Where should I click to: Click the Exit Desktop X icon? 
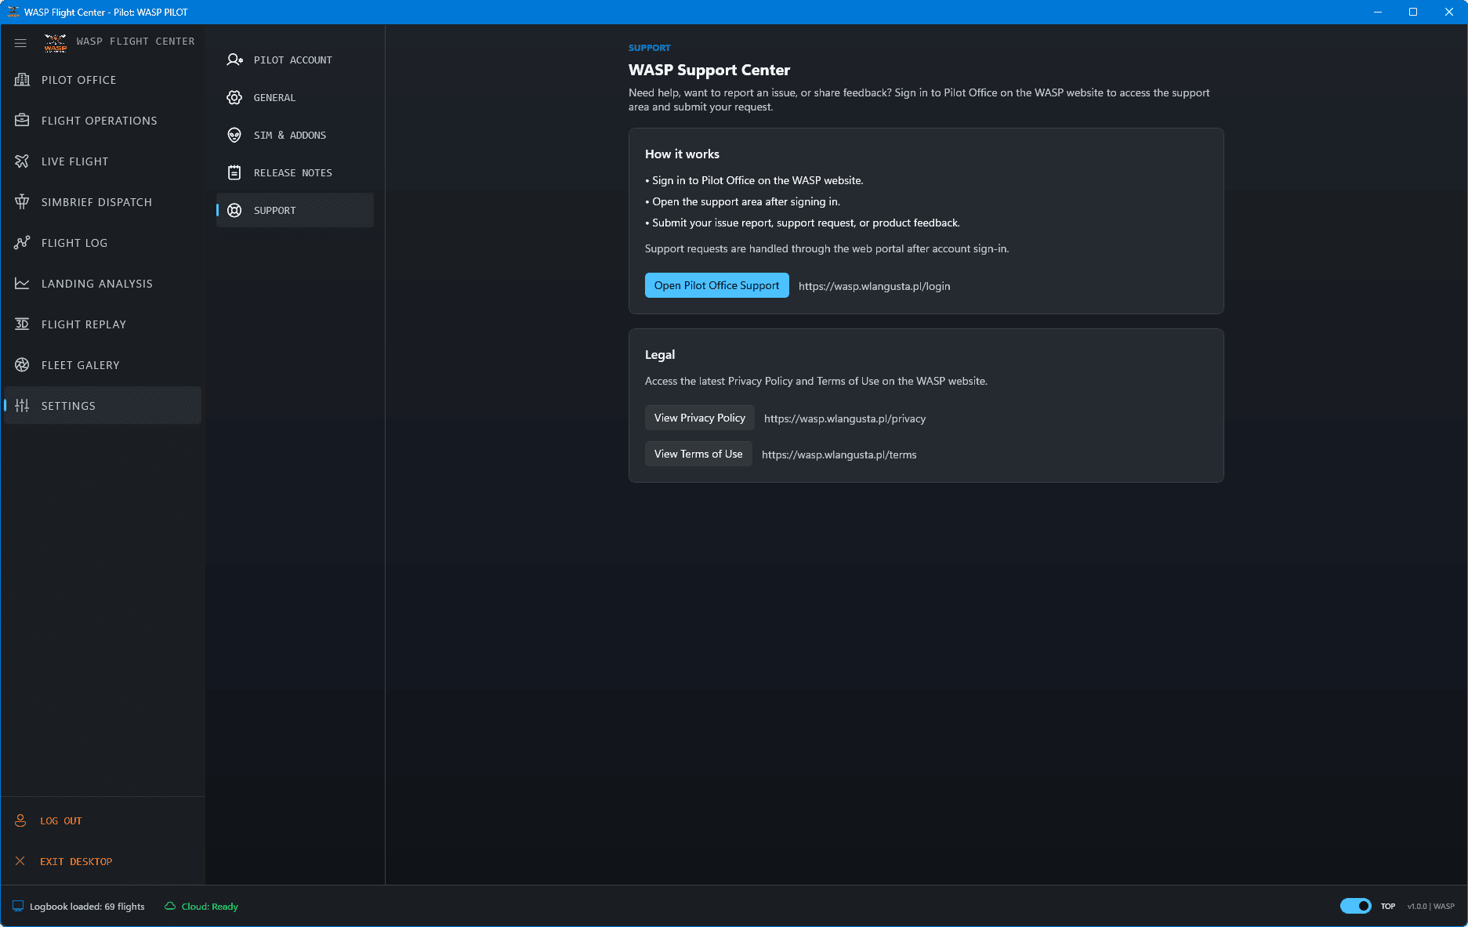(x=20, y=861)
